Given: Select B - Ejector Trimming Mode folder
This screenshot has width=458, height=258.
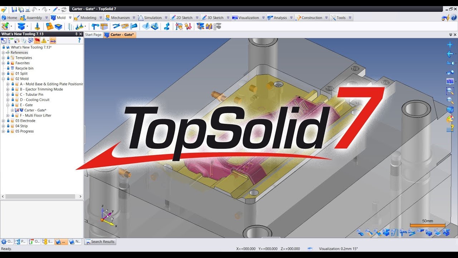Looking at the screenshot, I should pyautogui.click(x=42, y=89).
